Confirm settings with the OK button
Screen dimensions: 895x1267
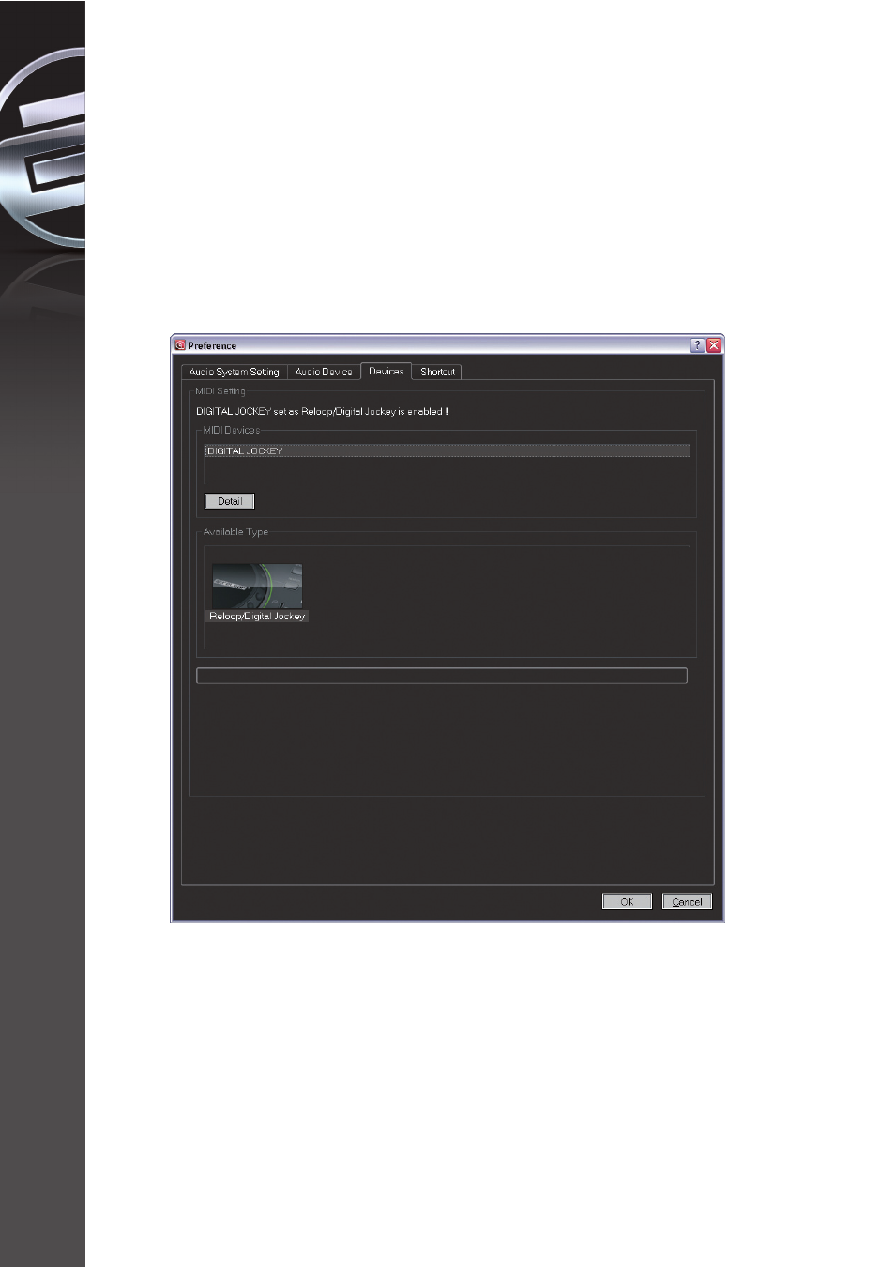(x=627, y=902)
